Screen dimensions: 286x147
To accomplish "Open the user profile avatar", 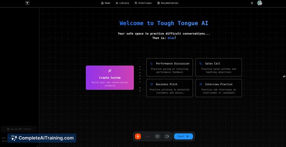I will [x=259, y=3].
